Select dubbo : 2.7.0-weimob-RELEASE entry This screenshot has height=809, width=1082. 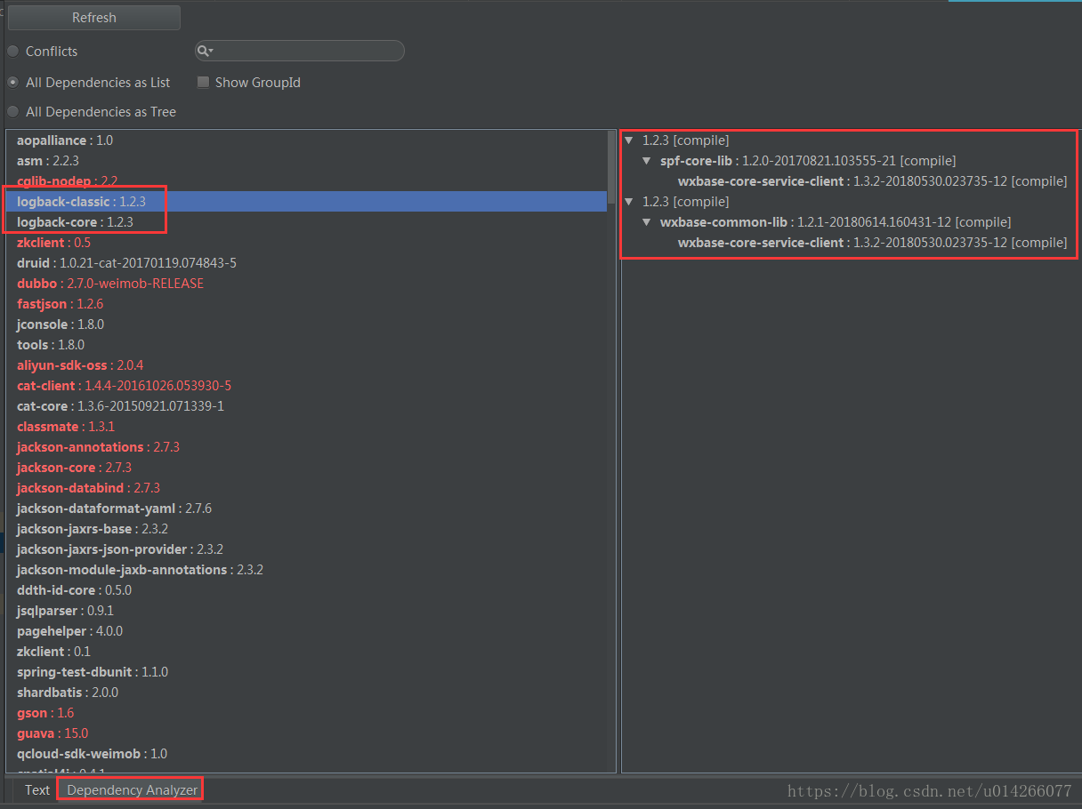(110, 284)
